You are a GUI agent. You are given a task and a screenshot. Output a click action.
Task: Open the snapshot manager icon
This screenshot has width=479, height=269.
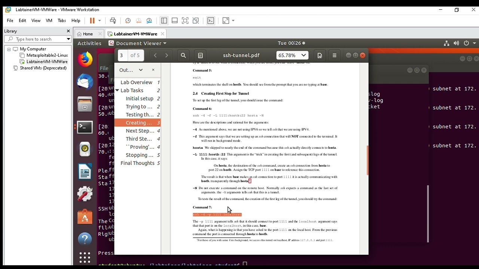point(149,21)
